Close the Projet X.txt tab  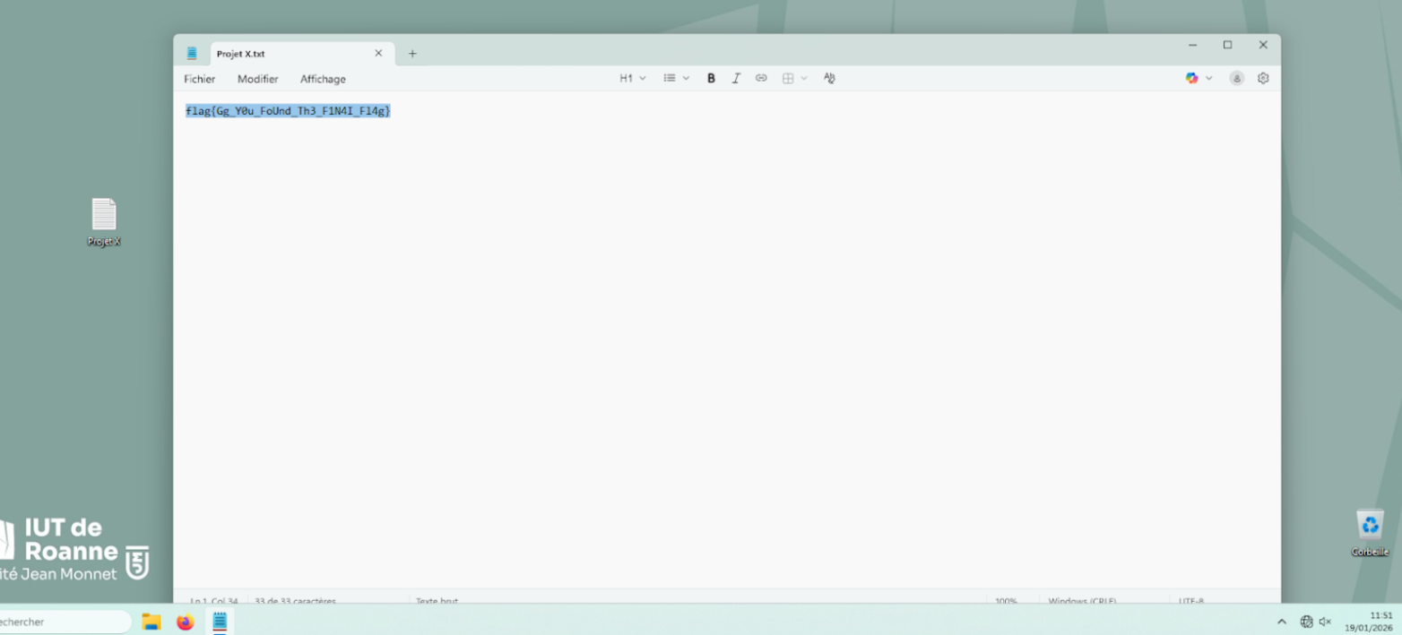point(378,54)
